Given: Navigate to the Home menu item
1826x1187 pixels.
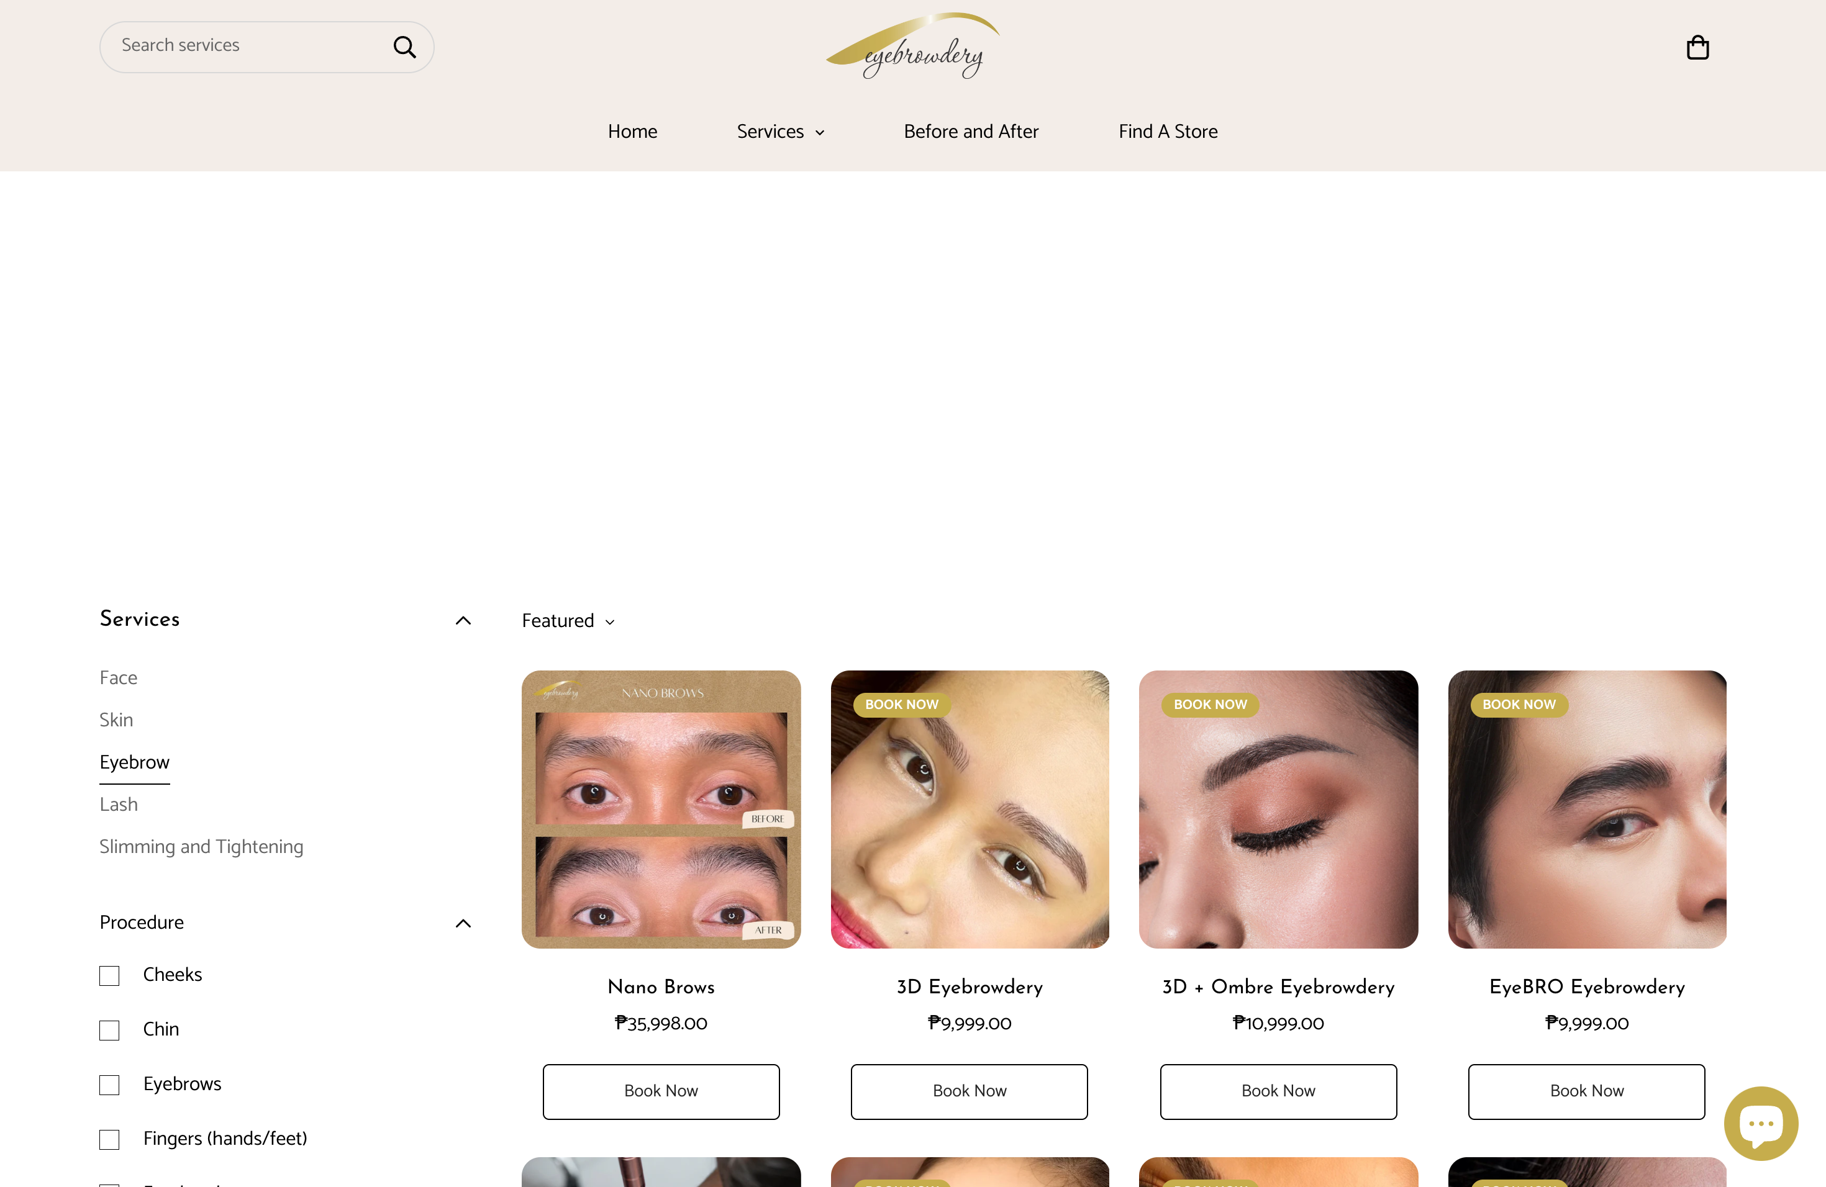Looking at the screenshot, I should [x=632, y=131].
